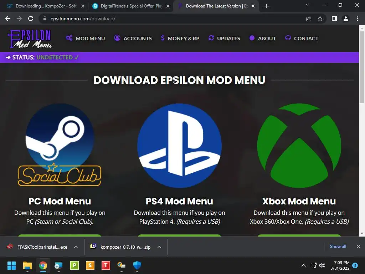The width and height of the screenshot is (365, 274).
Task: Expand options for the kompozer zip download
Action: (x=159, y=247)
